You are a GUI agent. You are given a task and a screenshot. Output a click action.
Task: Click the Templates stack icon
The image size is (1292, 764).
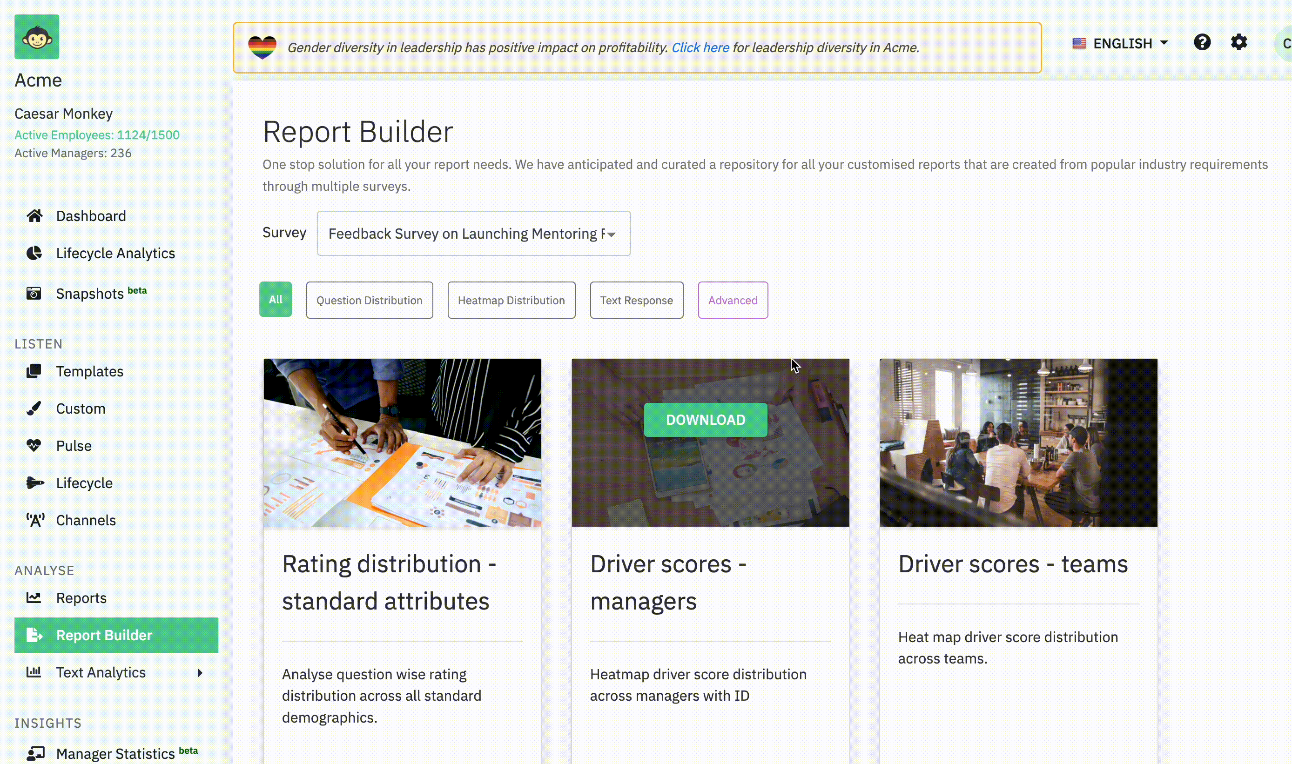(x=34, y=371)
